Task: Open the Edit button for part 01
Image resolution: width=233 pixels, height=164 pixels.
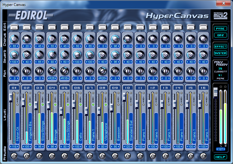Action: (14, 27)
